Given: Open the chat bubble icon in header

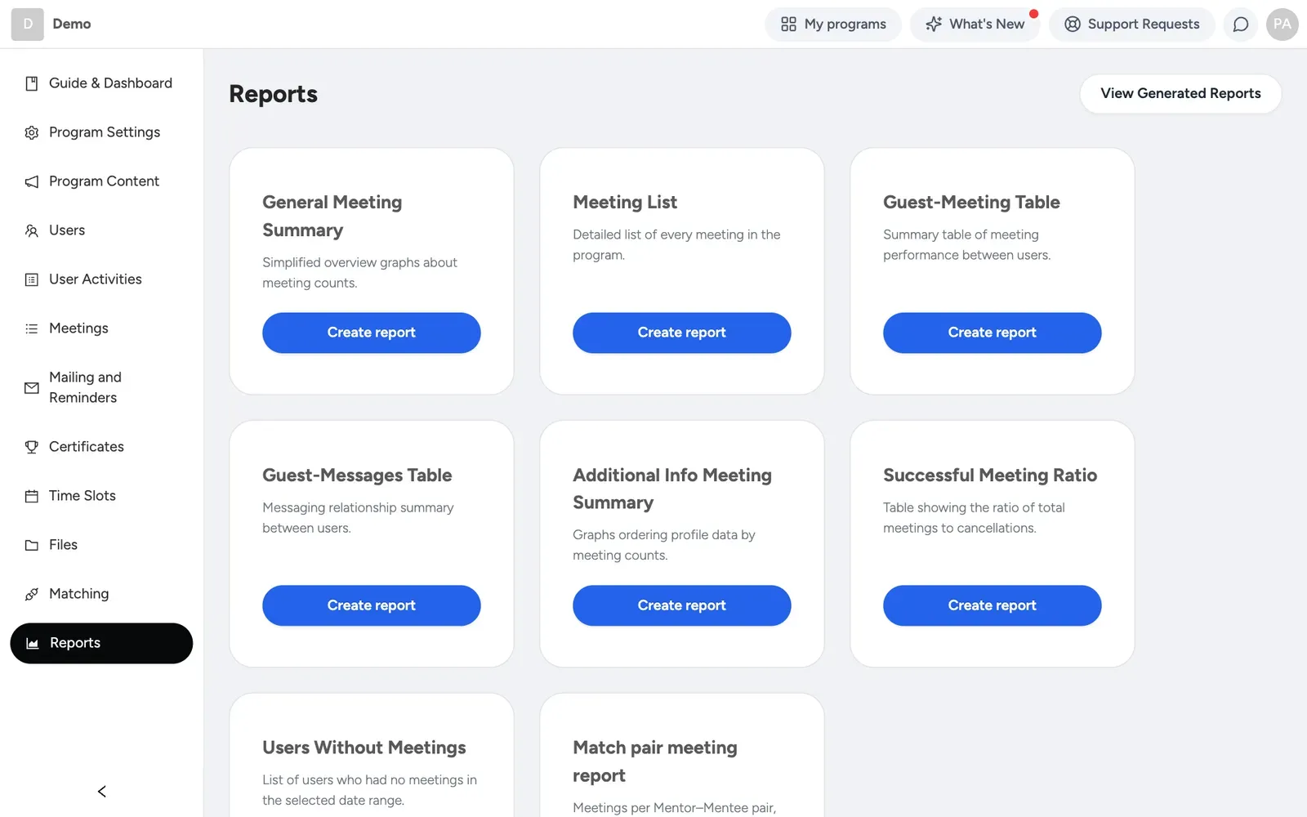Looking at the screenshot, I should click(x=1241, y=25).
